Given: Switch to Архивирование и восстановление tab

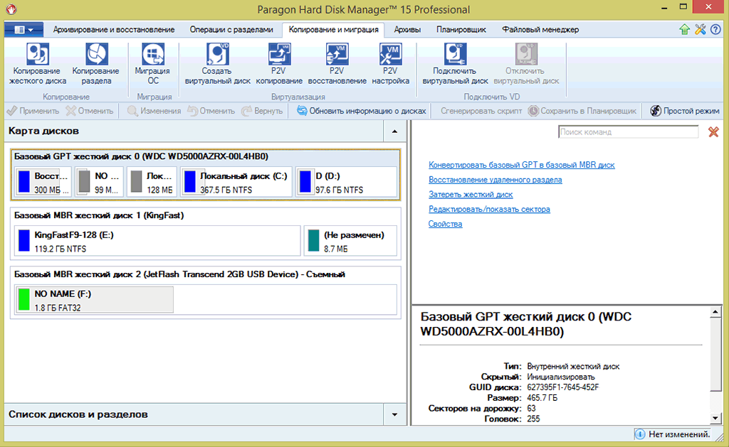Looking at the screenshot, I should [x=114, y=30].
